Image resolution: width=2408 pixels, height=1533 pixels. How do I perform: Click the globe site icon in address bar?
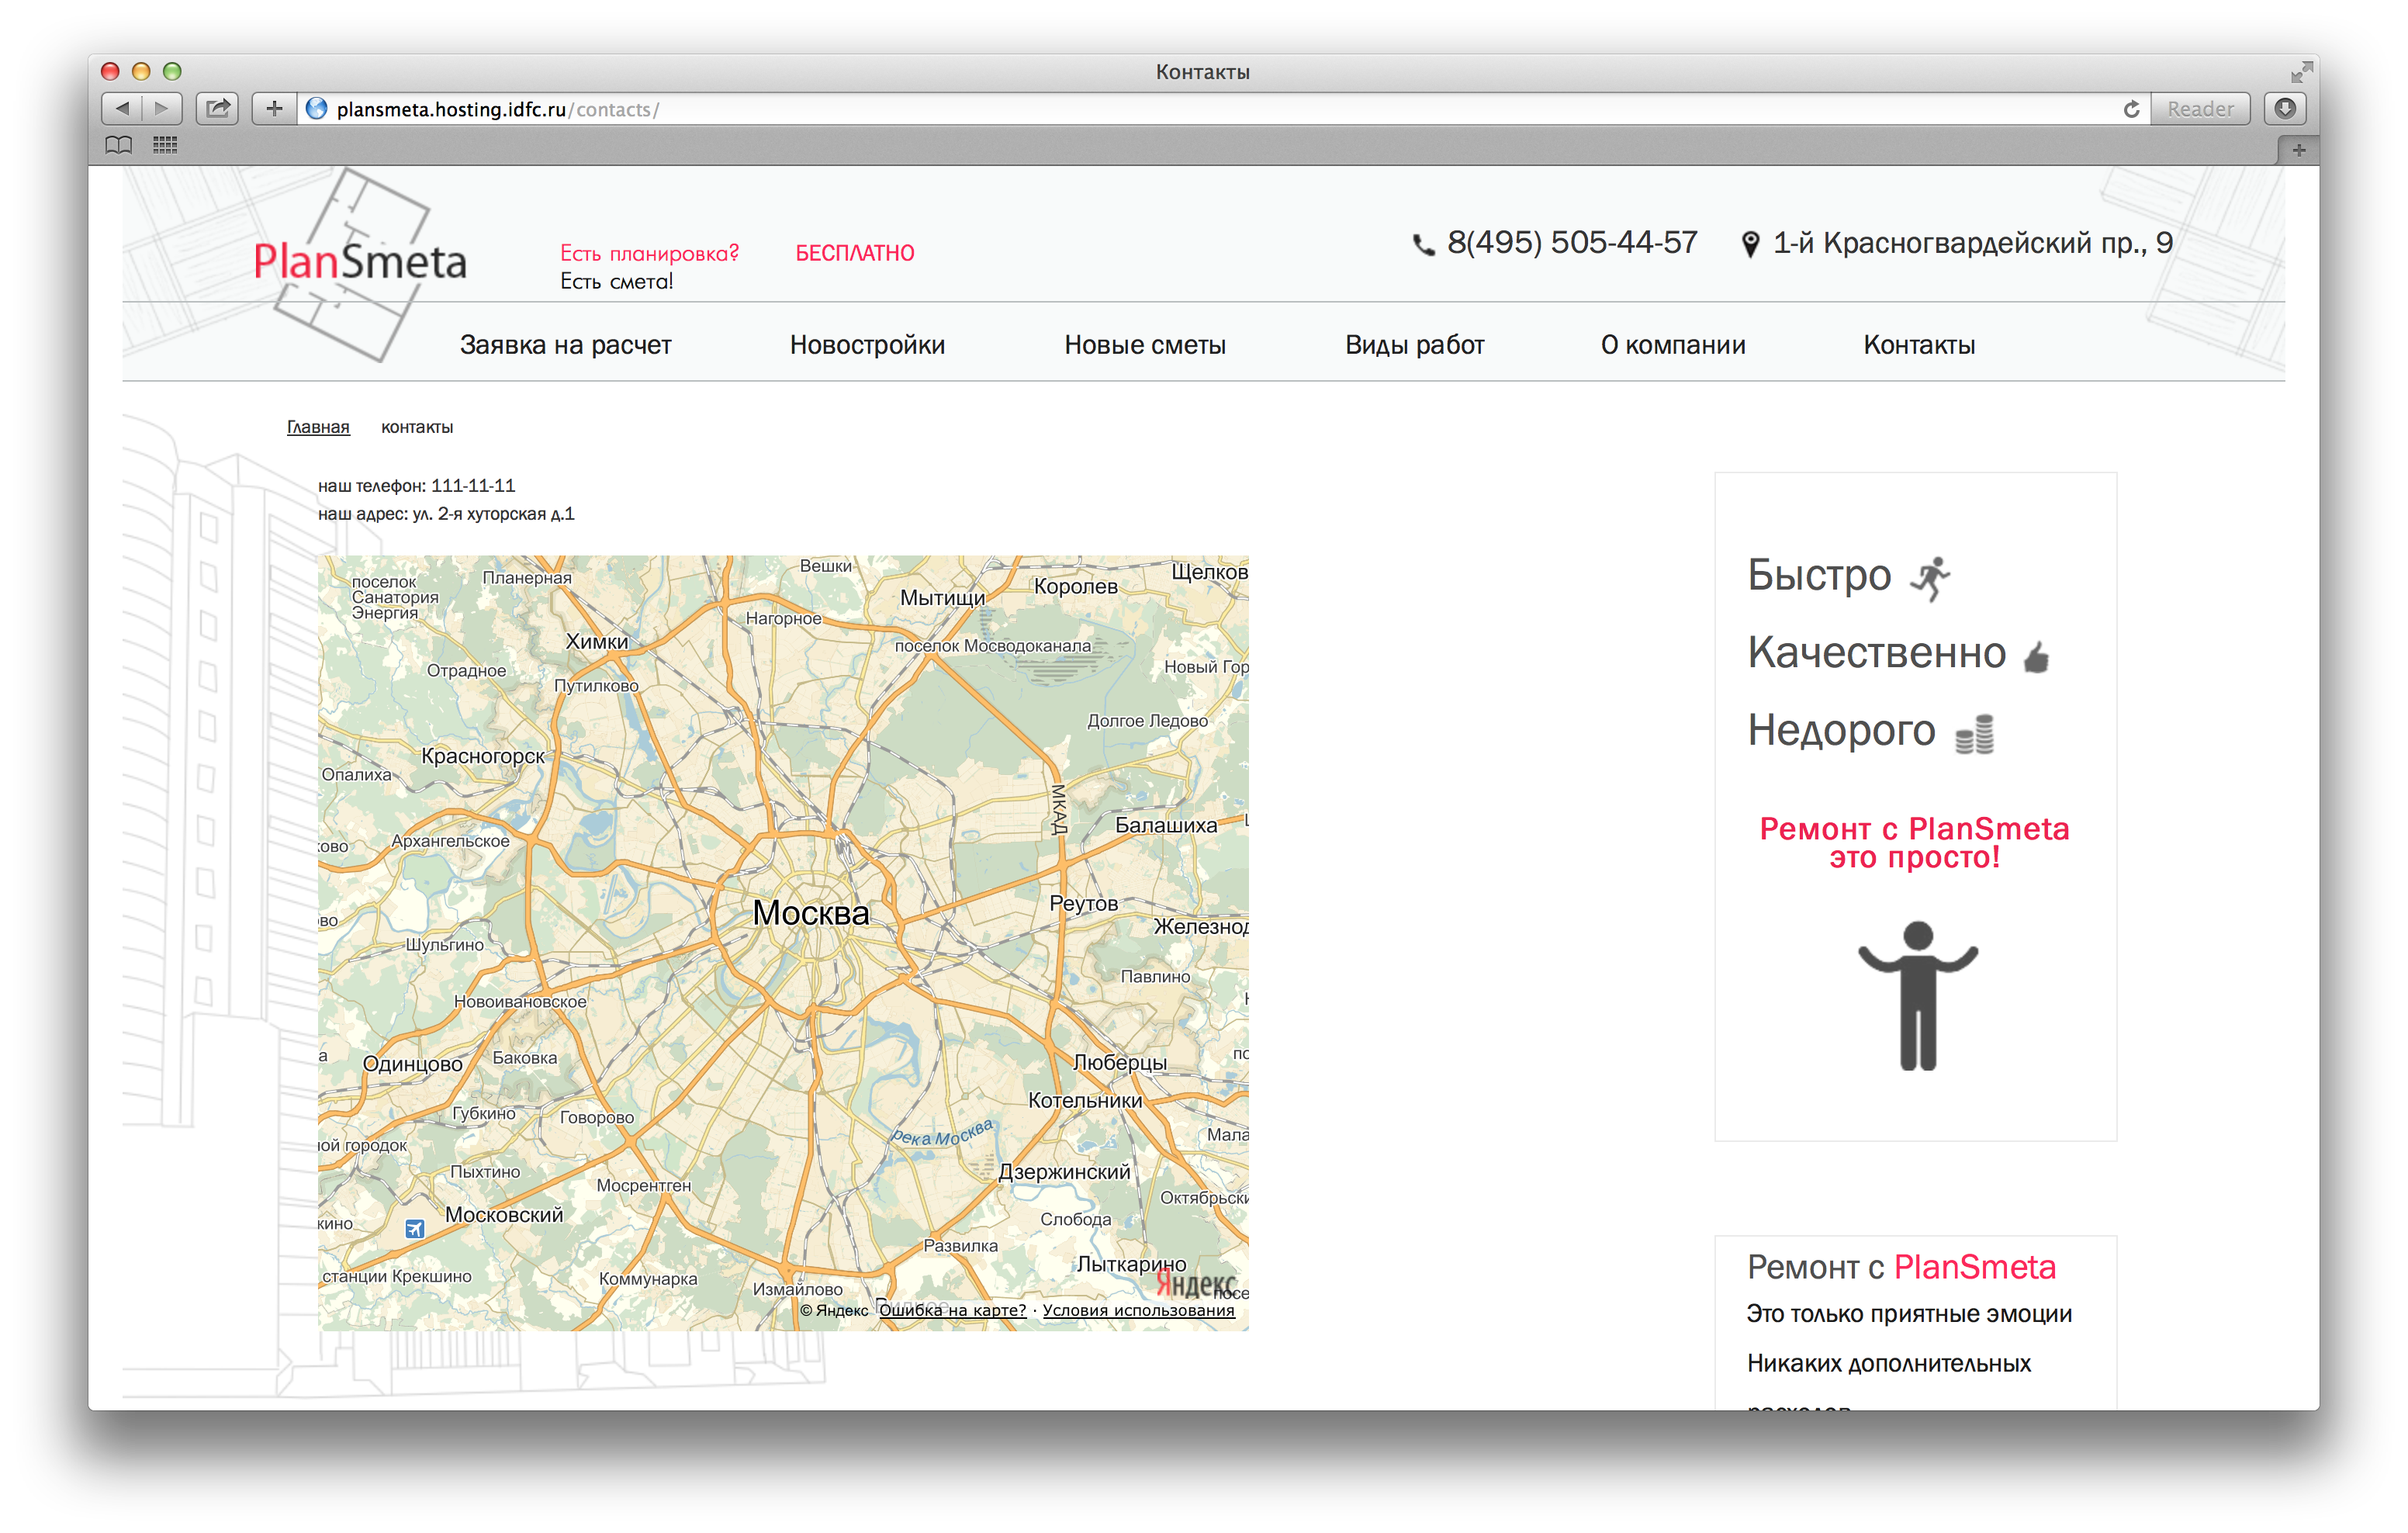[x=316, y=109]
